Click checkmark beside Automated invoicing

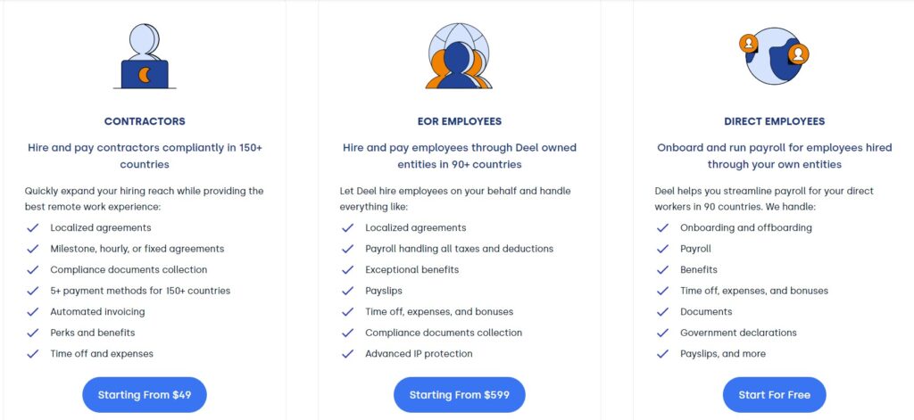pos(33,312)
